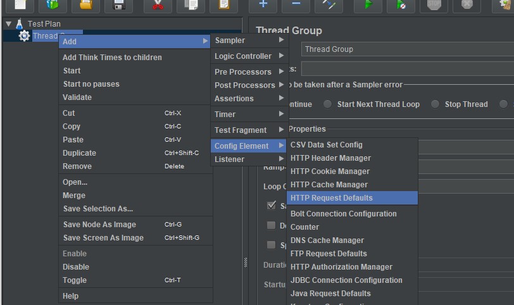514x305 pixels.
Task: Expand the Listener submenu
Action: point(248,159)
